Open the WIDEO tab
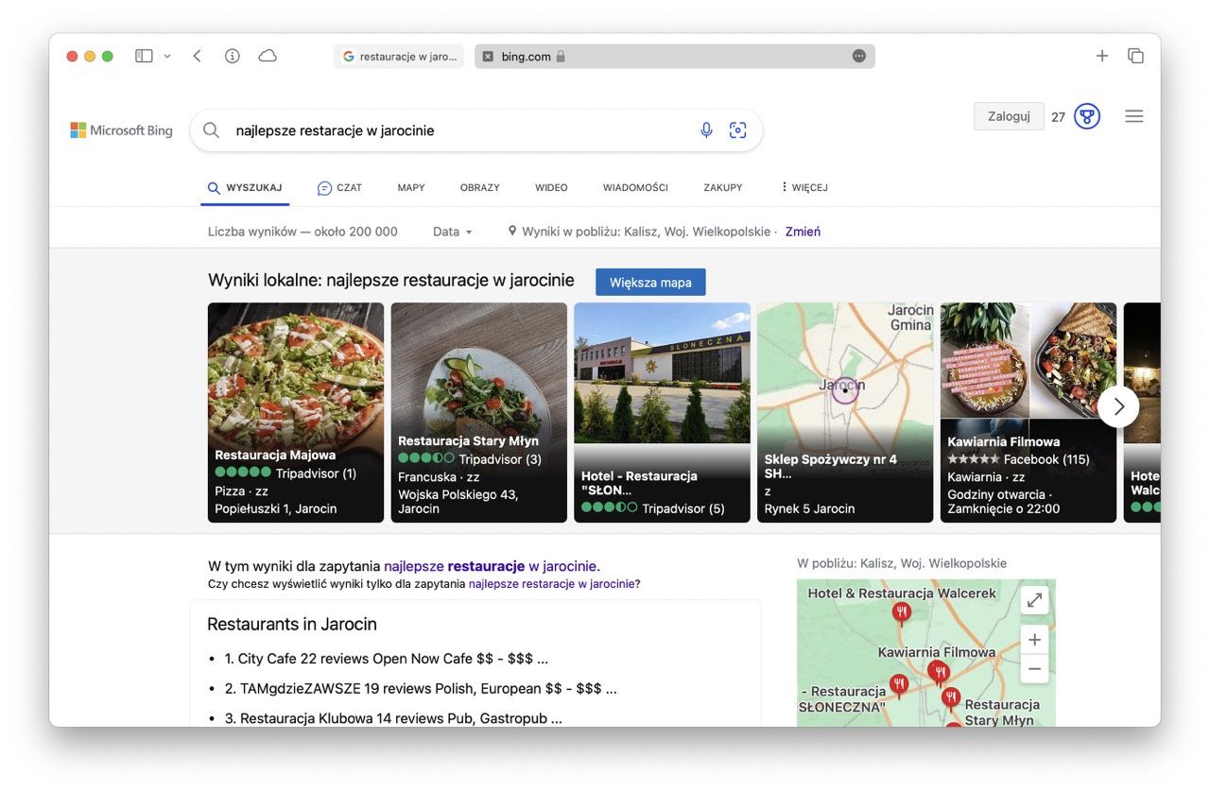1210x792 pixels. pos(551,188)
